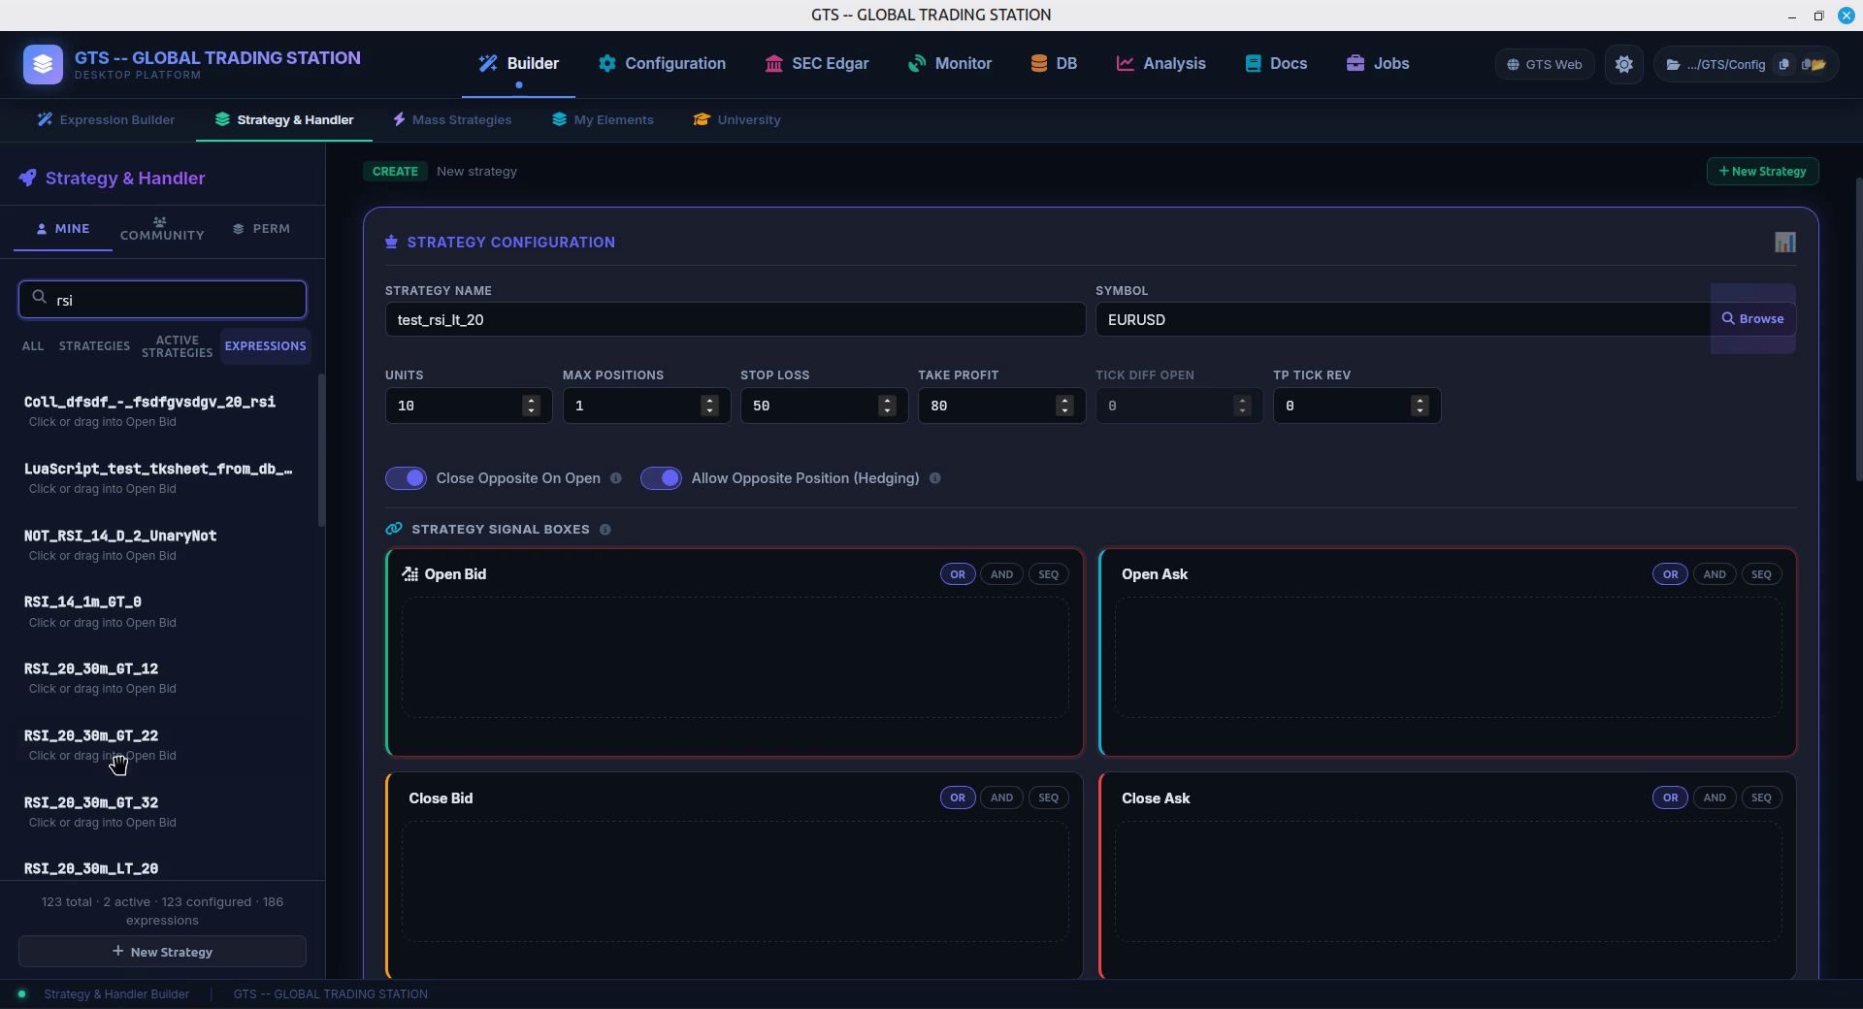Click into the rsi search input

162,299
